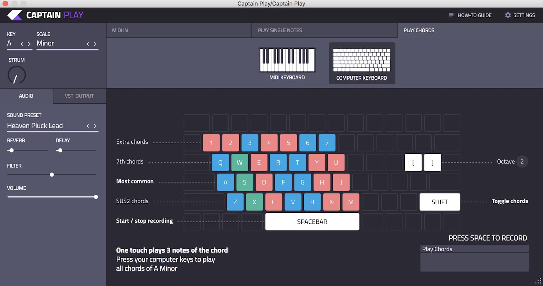Click the Strum knob
The width and height of the screenshot is (543, 286).
[x=17, y=75]
